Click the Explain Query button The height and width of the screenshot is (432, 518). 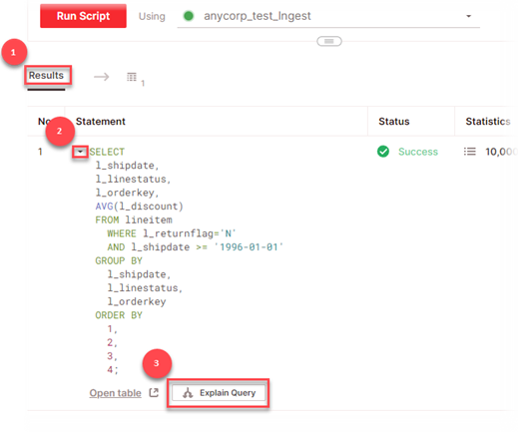[x=219, y=393]
